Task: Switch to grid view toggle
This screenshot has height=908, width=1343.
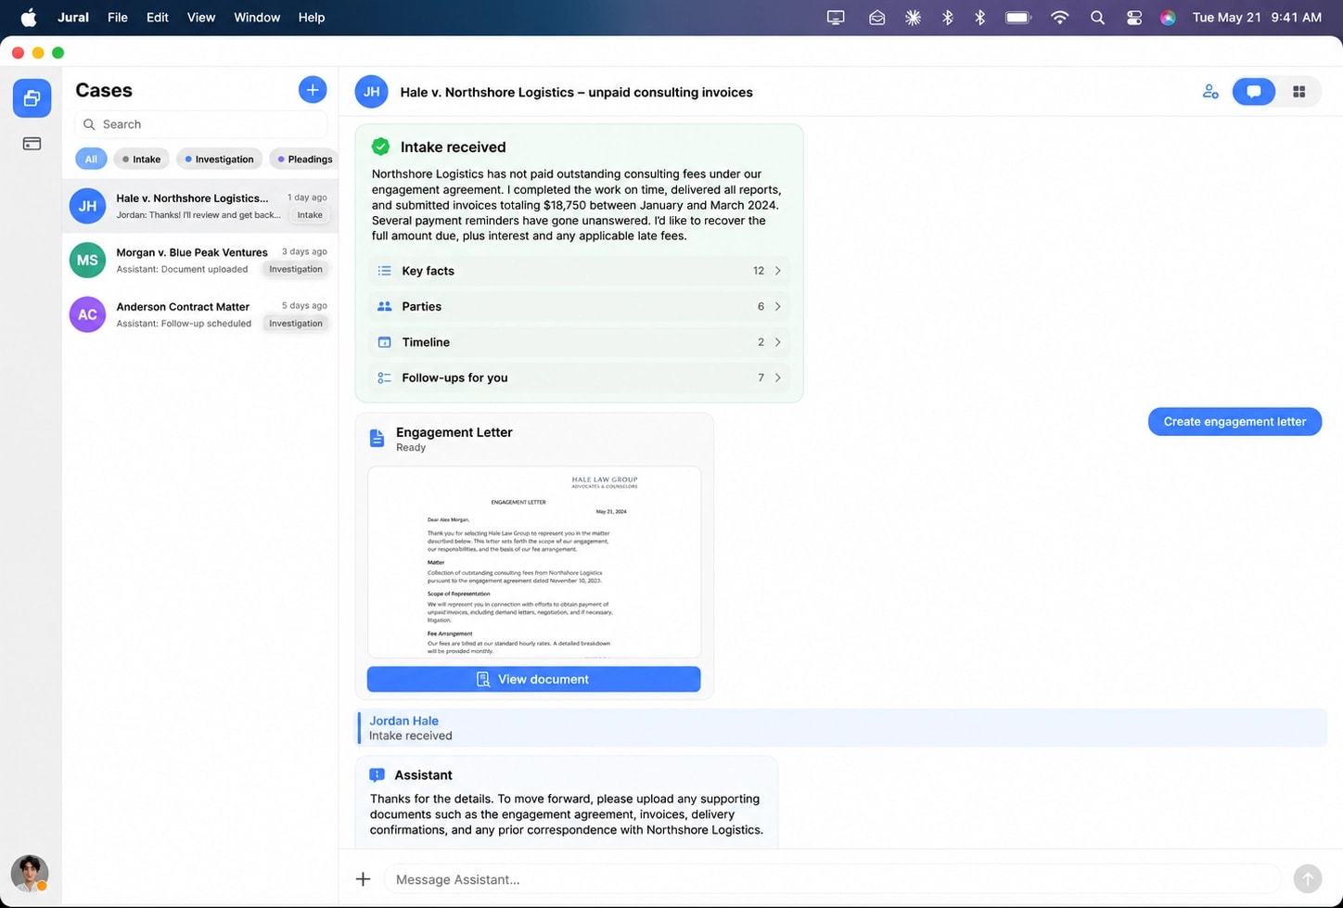Action: [1299, 92]
